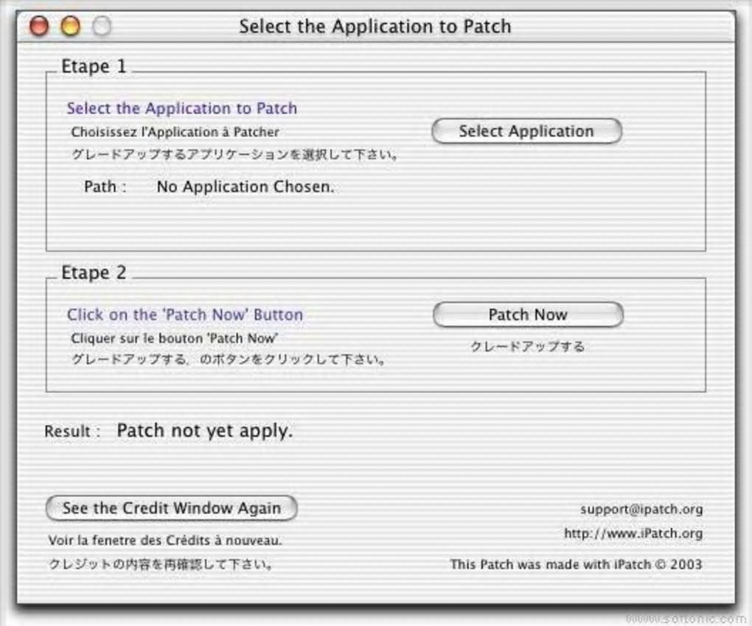Click the disabled gray zoom button
The height and width of the screenshot is (626, 752).
[102, 26]
